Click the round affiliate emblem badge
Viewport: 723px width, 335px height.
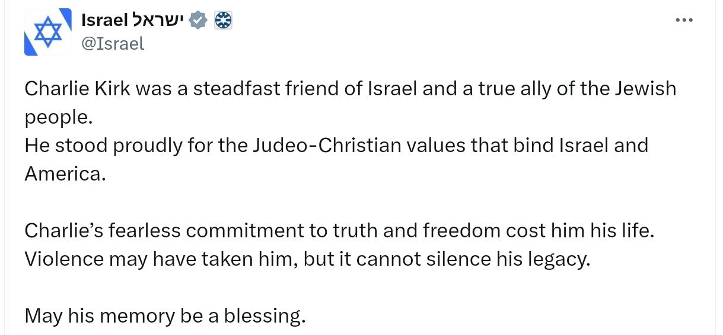[x=223, y=21]
